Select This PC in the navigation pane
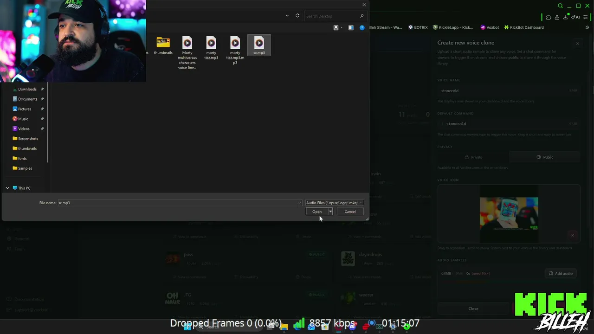Viewport: 594px width, 334px height. pyautogui.click(x=24, y=188)
